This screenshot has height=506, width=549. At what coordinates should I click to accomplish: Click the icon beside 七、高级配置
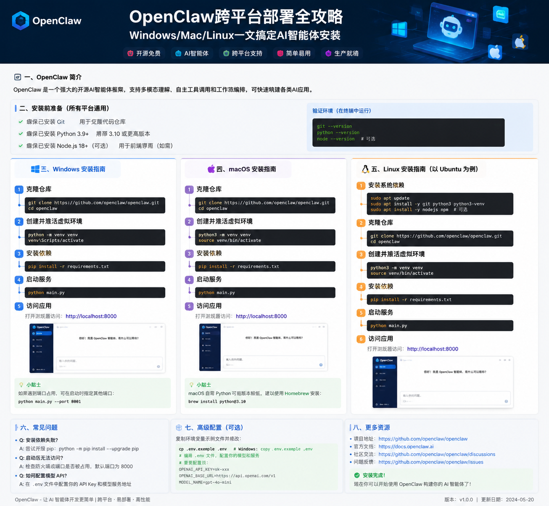tap(179, 427)
